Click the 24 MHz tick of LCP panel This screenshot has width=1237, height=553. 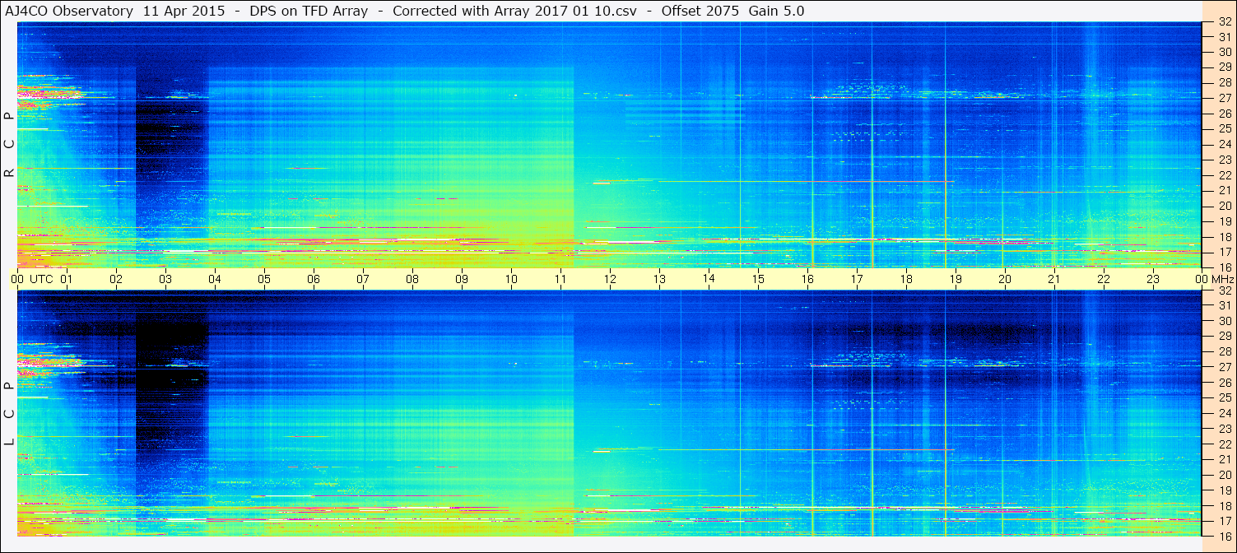click(x=1224, y=414)
